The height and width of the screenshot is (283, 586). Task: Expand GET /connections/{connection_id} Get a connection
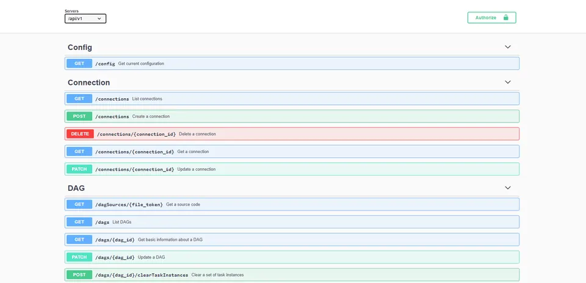click(292, 152)
